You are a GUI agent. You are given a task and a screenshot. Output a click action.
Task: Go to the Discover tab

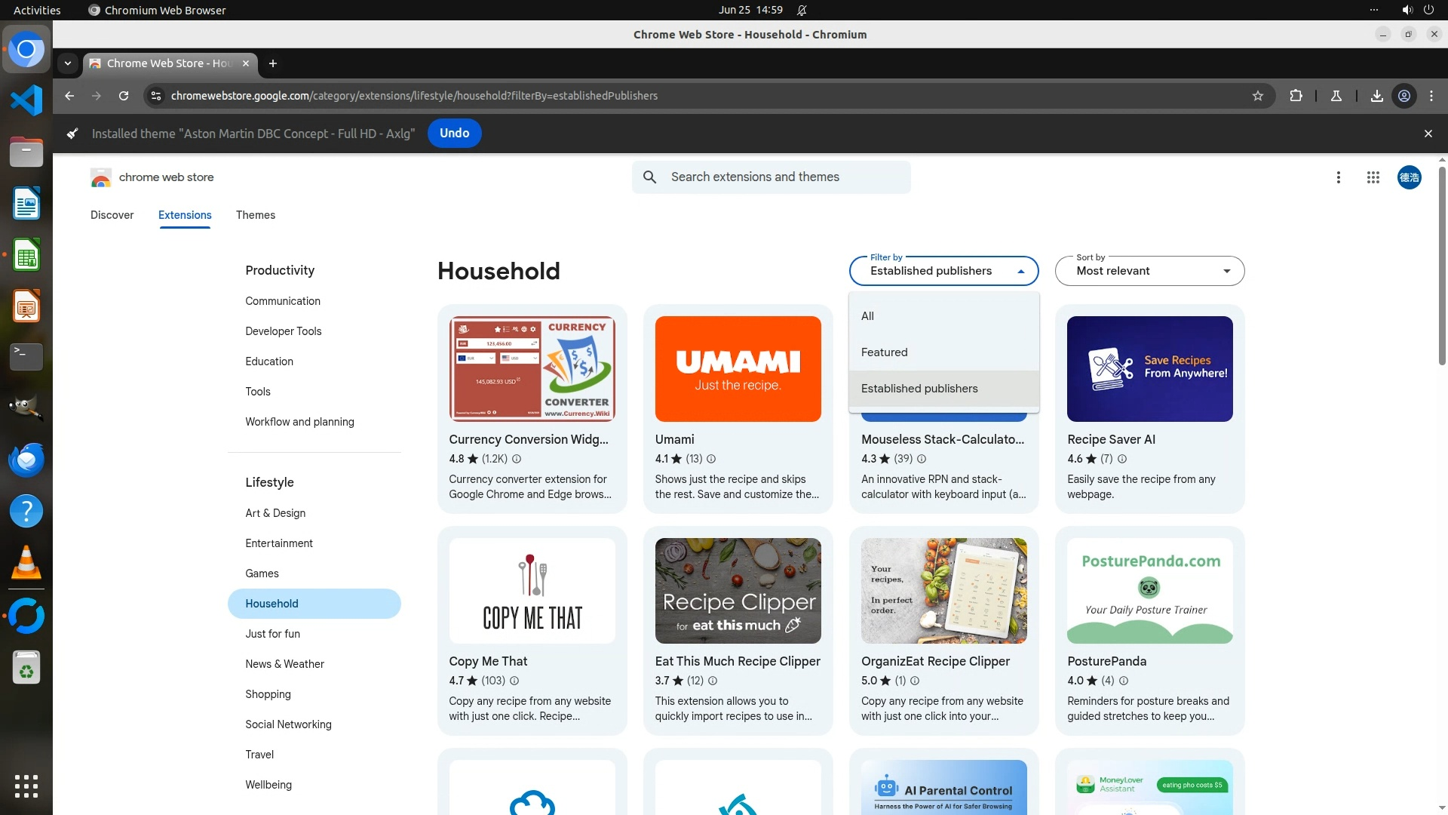112,215
